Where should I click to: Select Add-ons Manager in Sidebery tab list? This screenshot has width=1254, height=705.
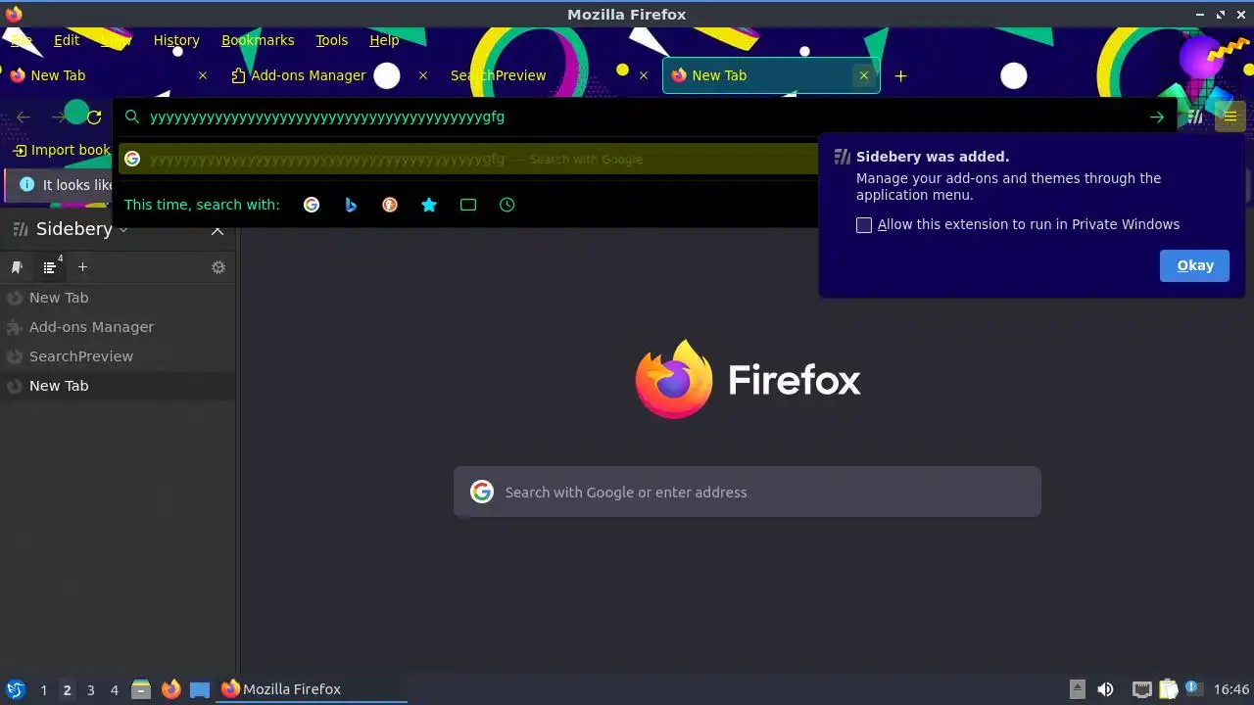click(118, 327)
